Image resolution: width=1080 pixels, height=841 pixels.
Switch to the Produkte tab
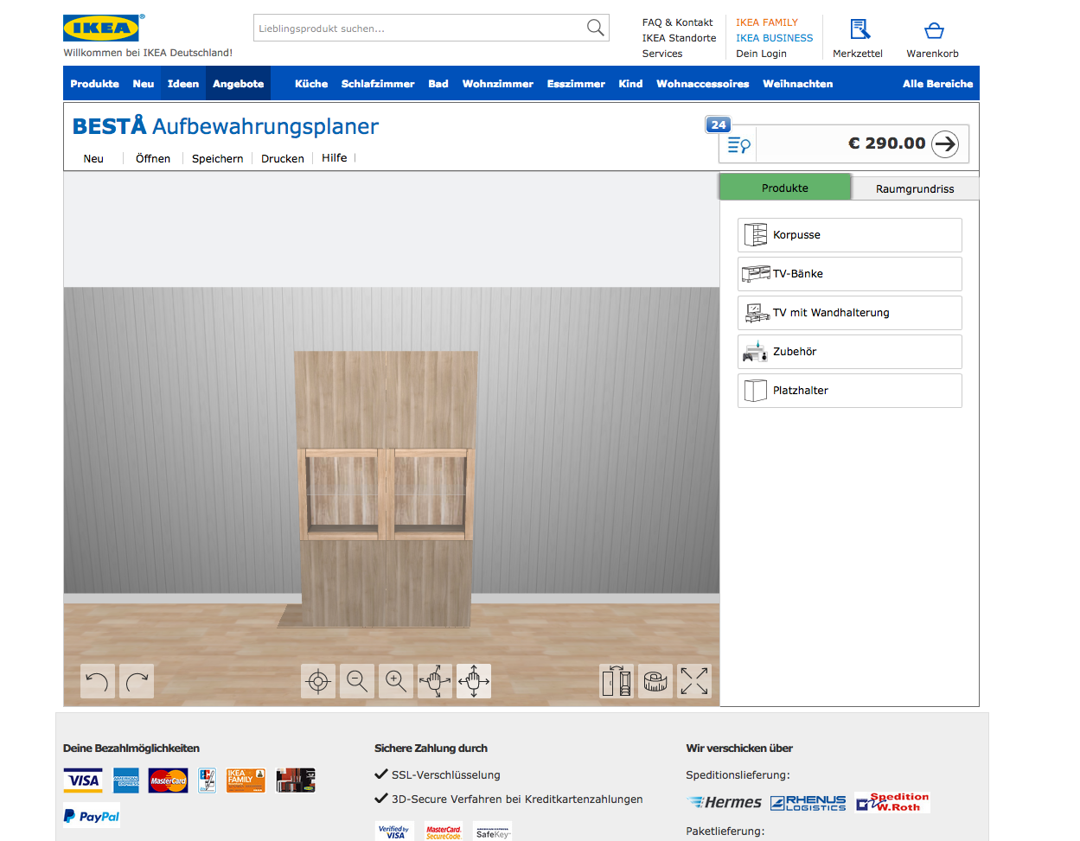[785, 188]
